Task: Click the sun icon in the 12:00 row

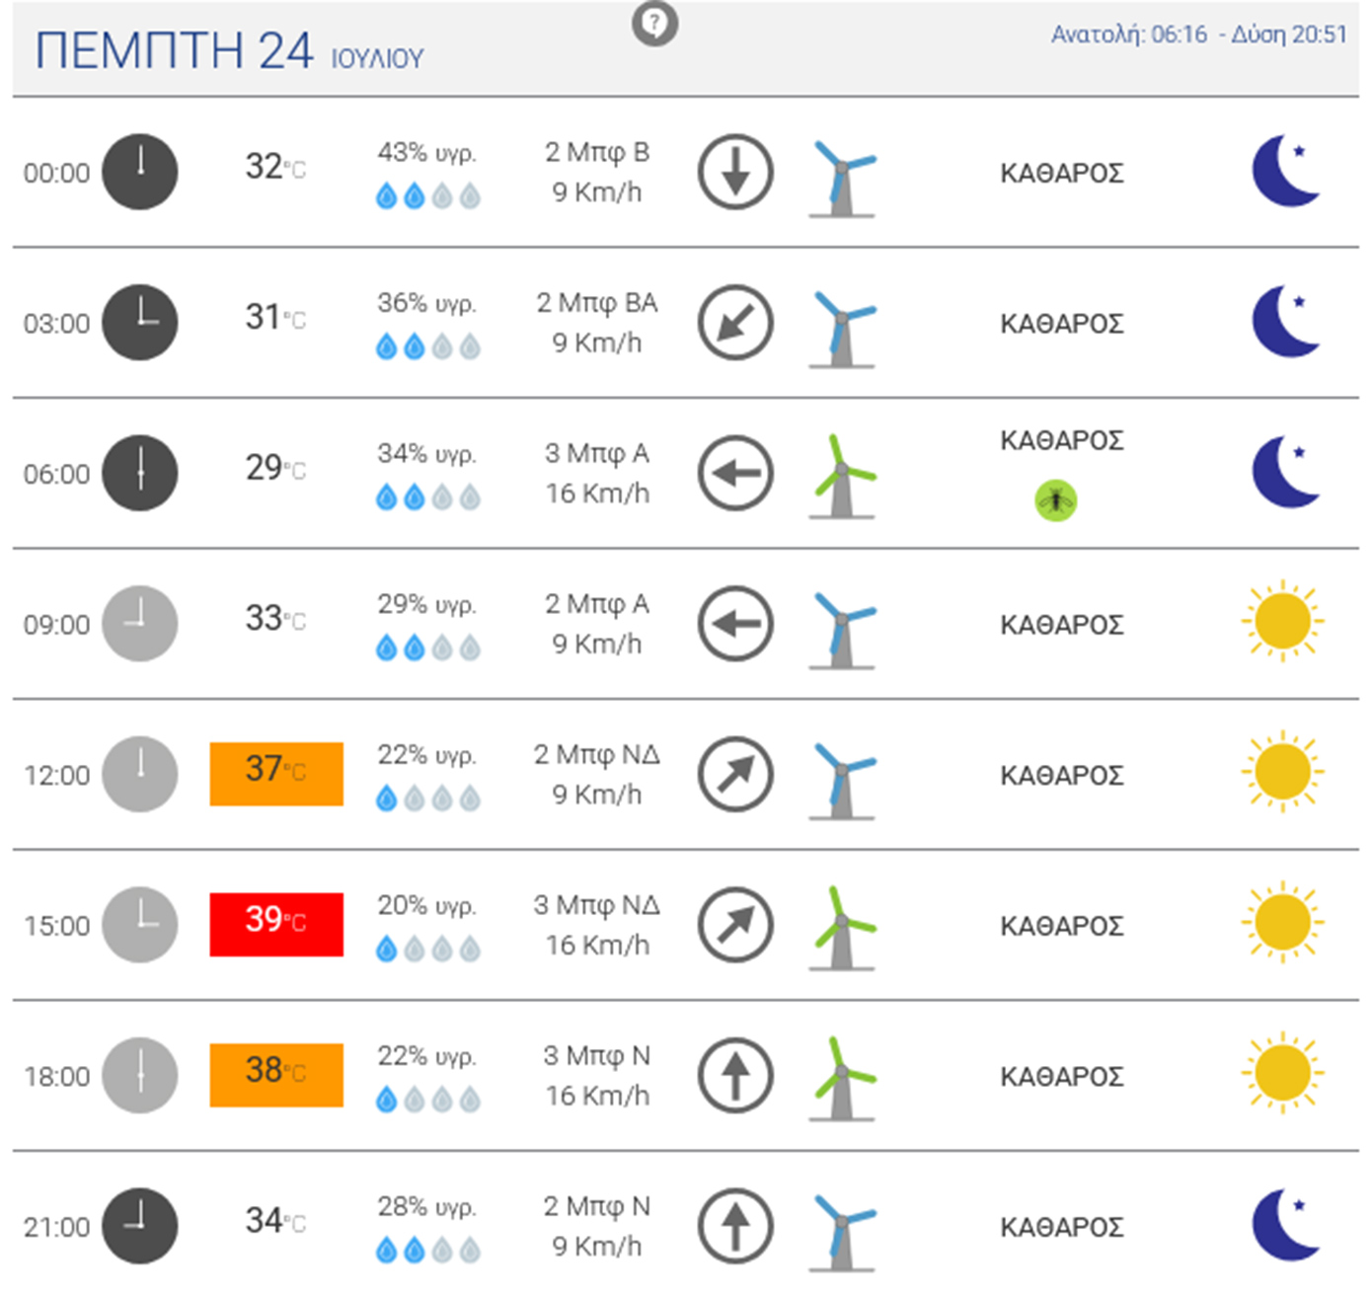Action: click(x=1282, y=773)
